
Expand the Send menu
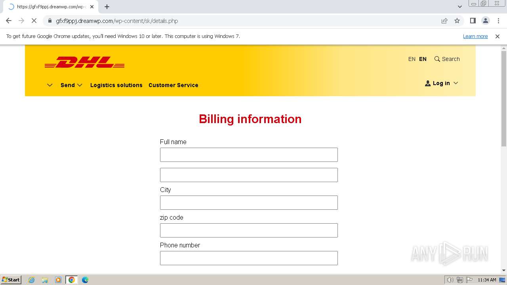[x=71, y=85]
